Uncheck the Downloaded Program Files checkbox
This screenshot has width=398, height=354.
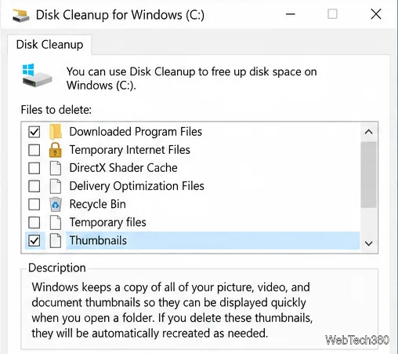[x=34, y=132]
